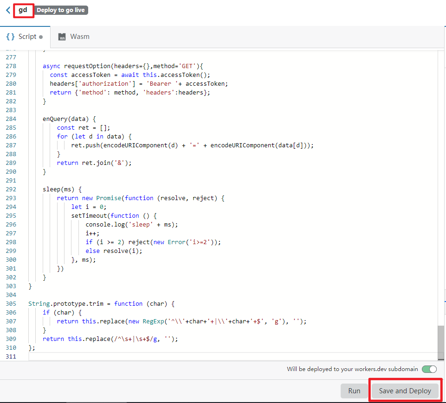Click 'setTimeout(function () {' on line 295
446x403 pixels.
(114, 216)
